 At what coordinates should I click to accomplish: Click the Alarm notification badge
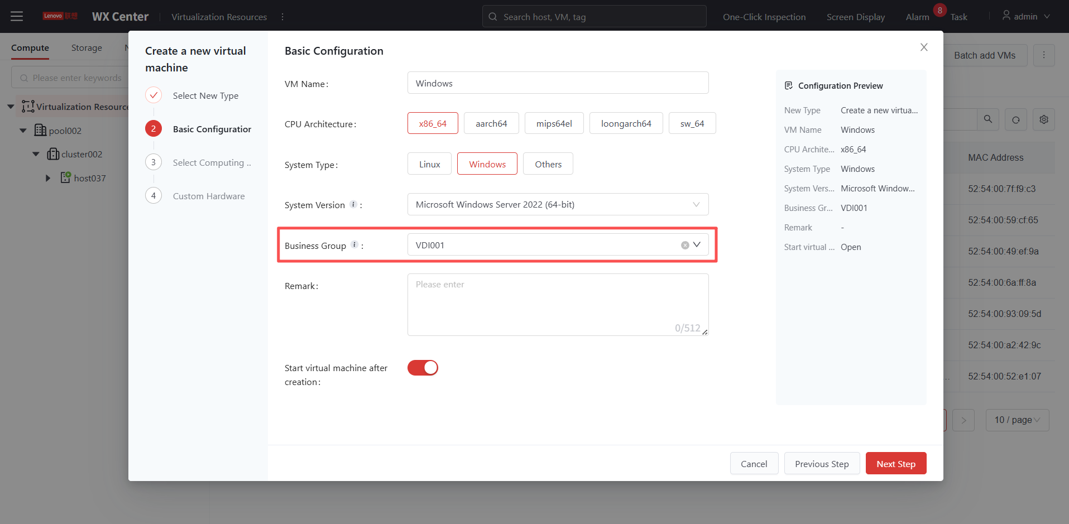[939, 11]
